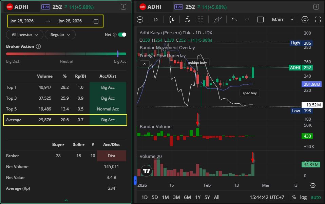Click the High 286 price label
The image size is (325, 204).
(301, 43)
